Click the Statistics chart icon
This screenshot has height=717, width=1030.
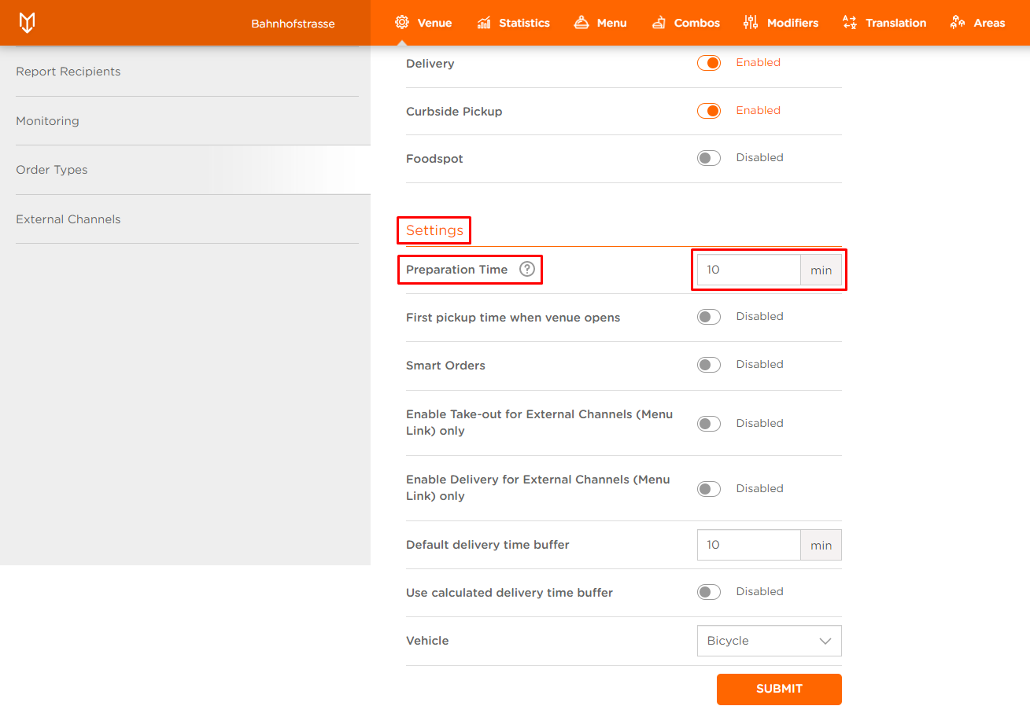coord(484,22)
